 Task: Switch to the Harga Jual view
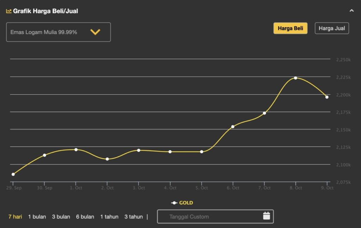331,28
